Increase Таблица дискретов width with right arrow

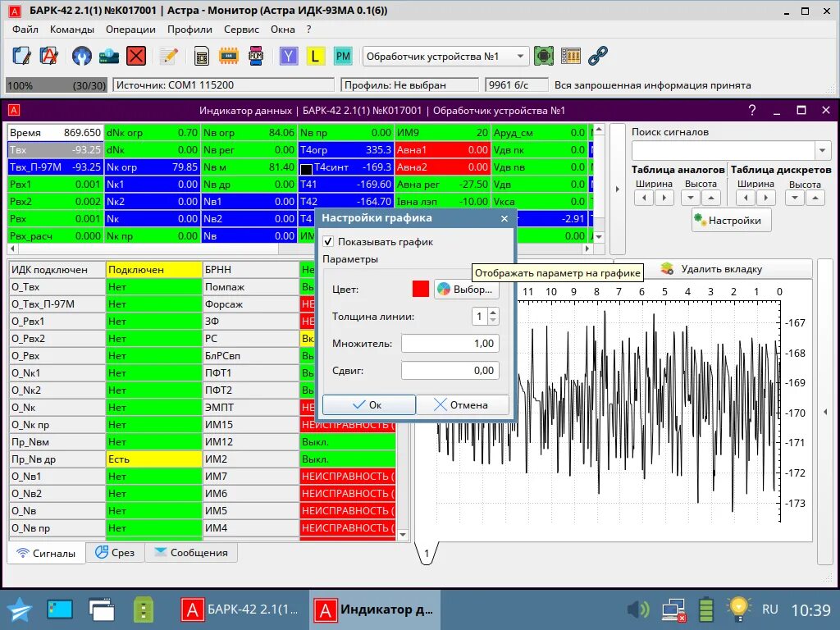(x=766, y=198)
